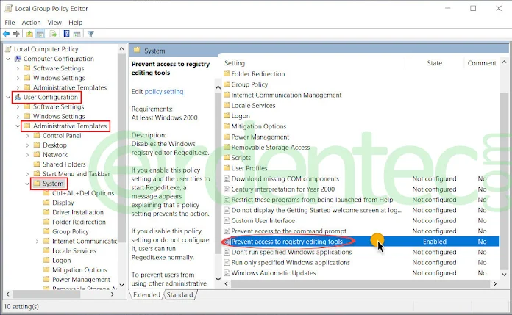This screenshot has height=315, width=512.
Task: Select the System folder in the tree
Action: 52,184
